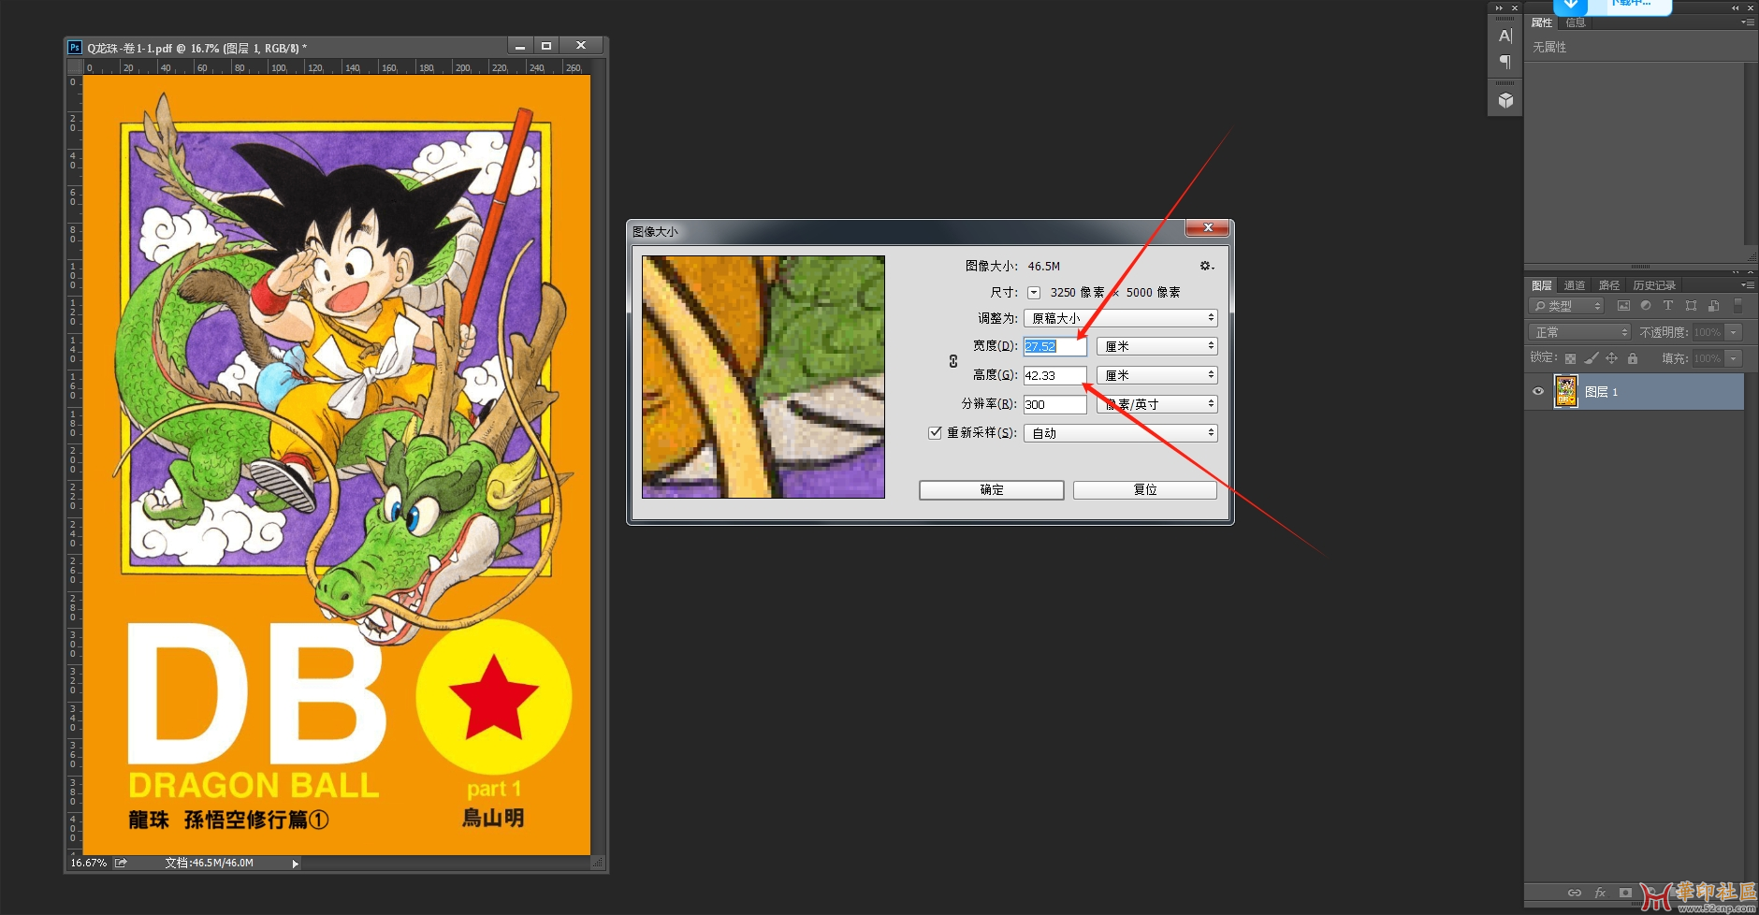Select the 图层 1 layer thumbnail
Viewport: 1759px width, 915px height.
click(x=1565, y=391)
